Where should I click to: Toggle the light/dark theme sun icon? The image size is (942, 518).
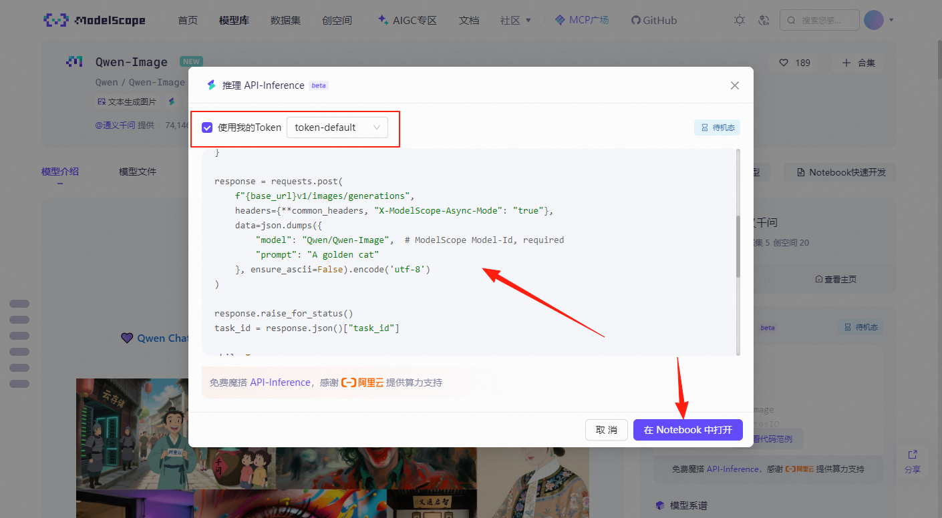[740, 20]
